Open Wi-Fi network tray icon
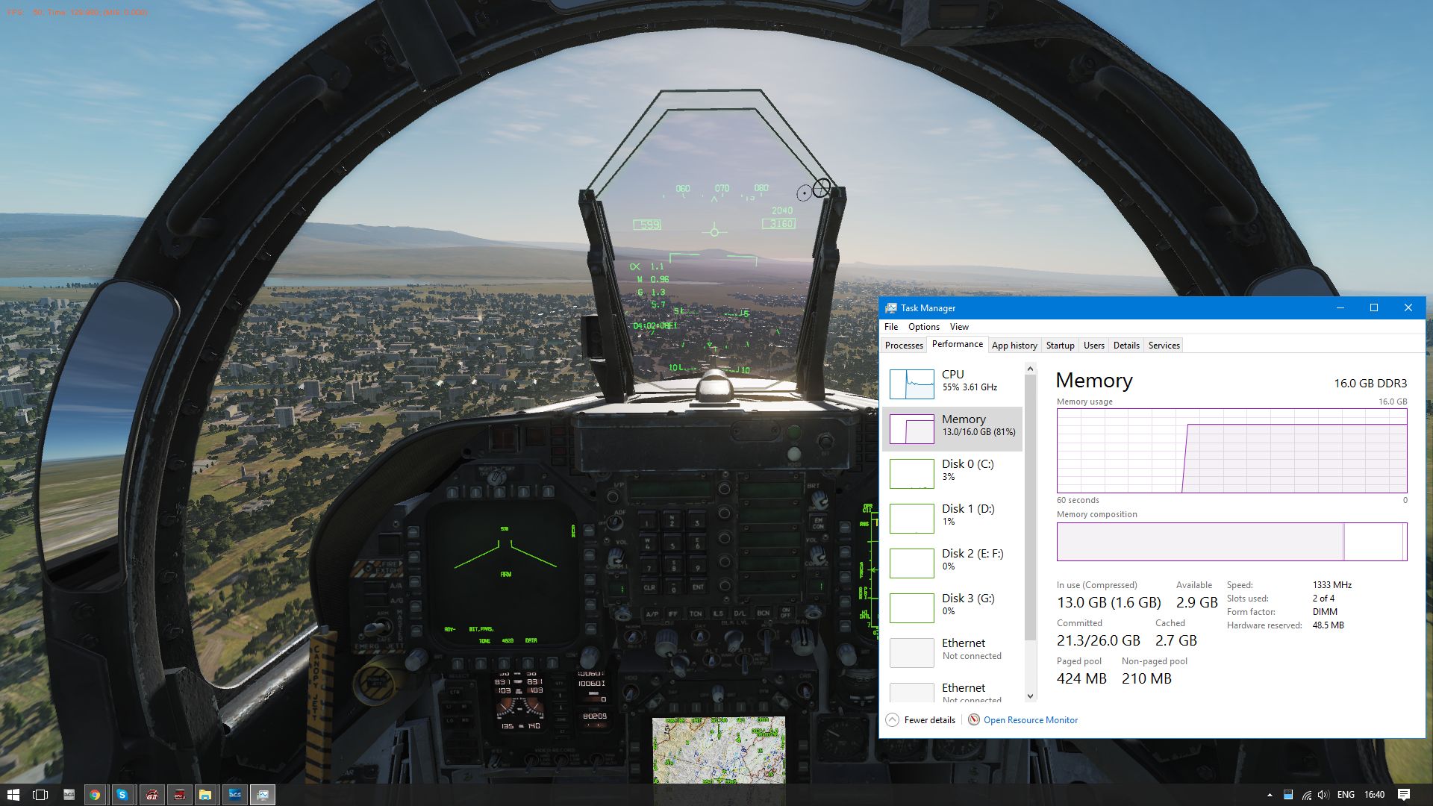Screen dimensions: 1433x806 pyautogui.click(x=1306, y=795)
